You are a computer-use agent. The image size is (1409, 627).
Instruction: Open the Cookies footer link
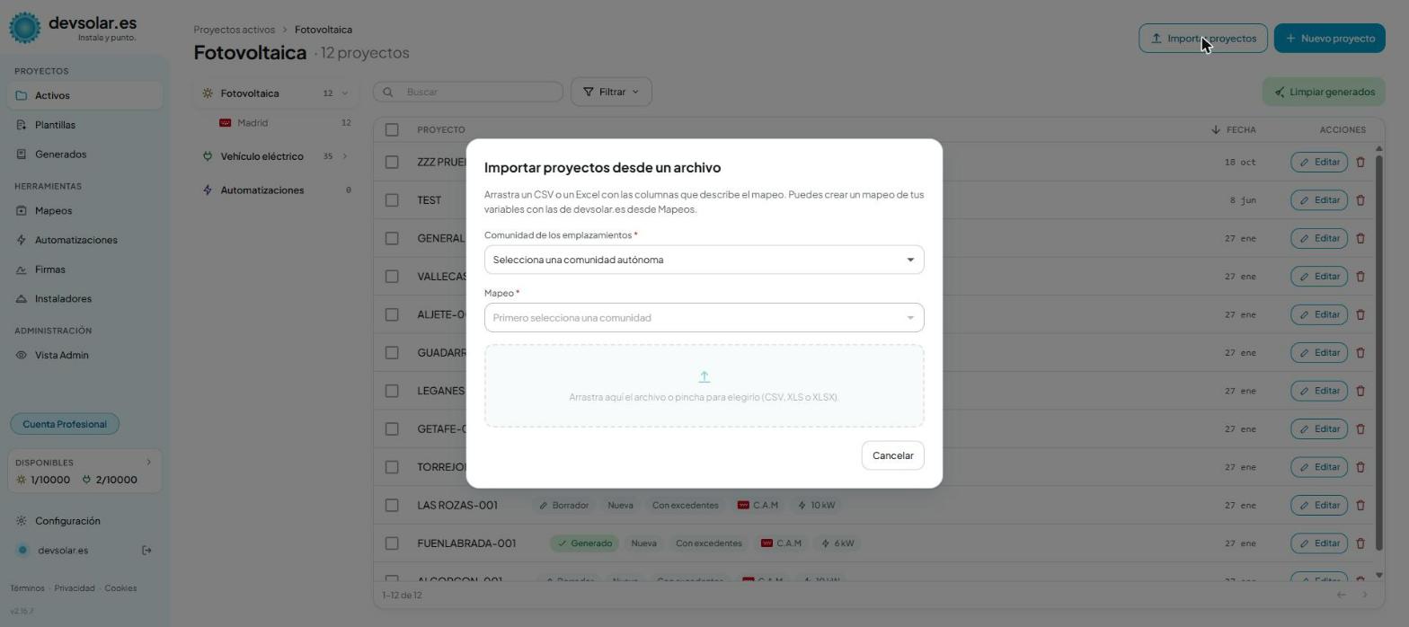[120, 588]
